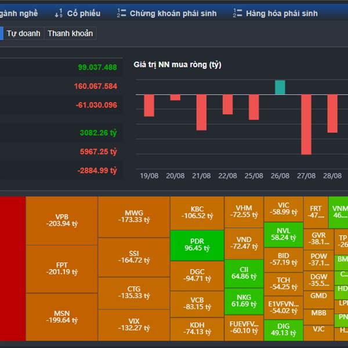348x348 pixels.
Task: Click the FRT treemap tile
Action: [x=316, y=212]
